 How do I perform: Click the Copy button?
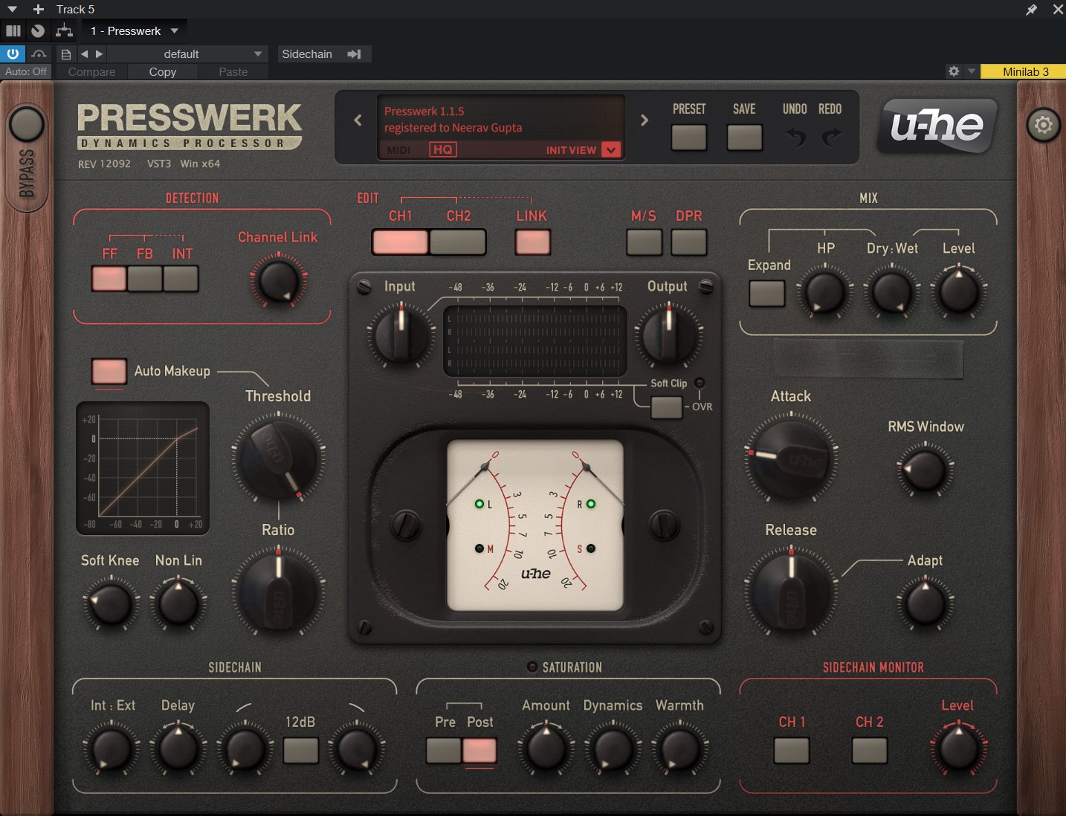coord(163,72)
